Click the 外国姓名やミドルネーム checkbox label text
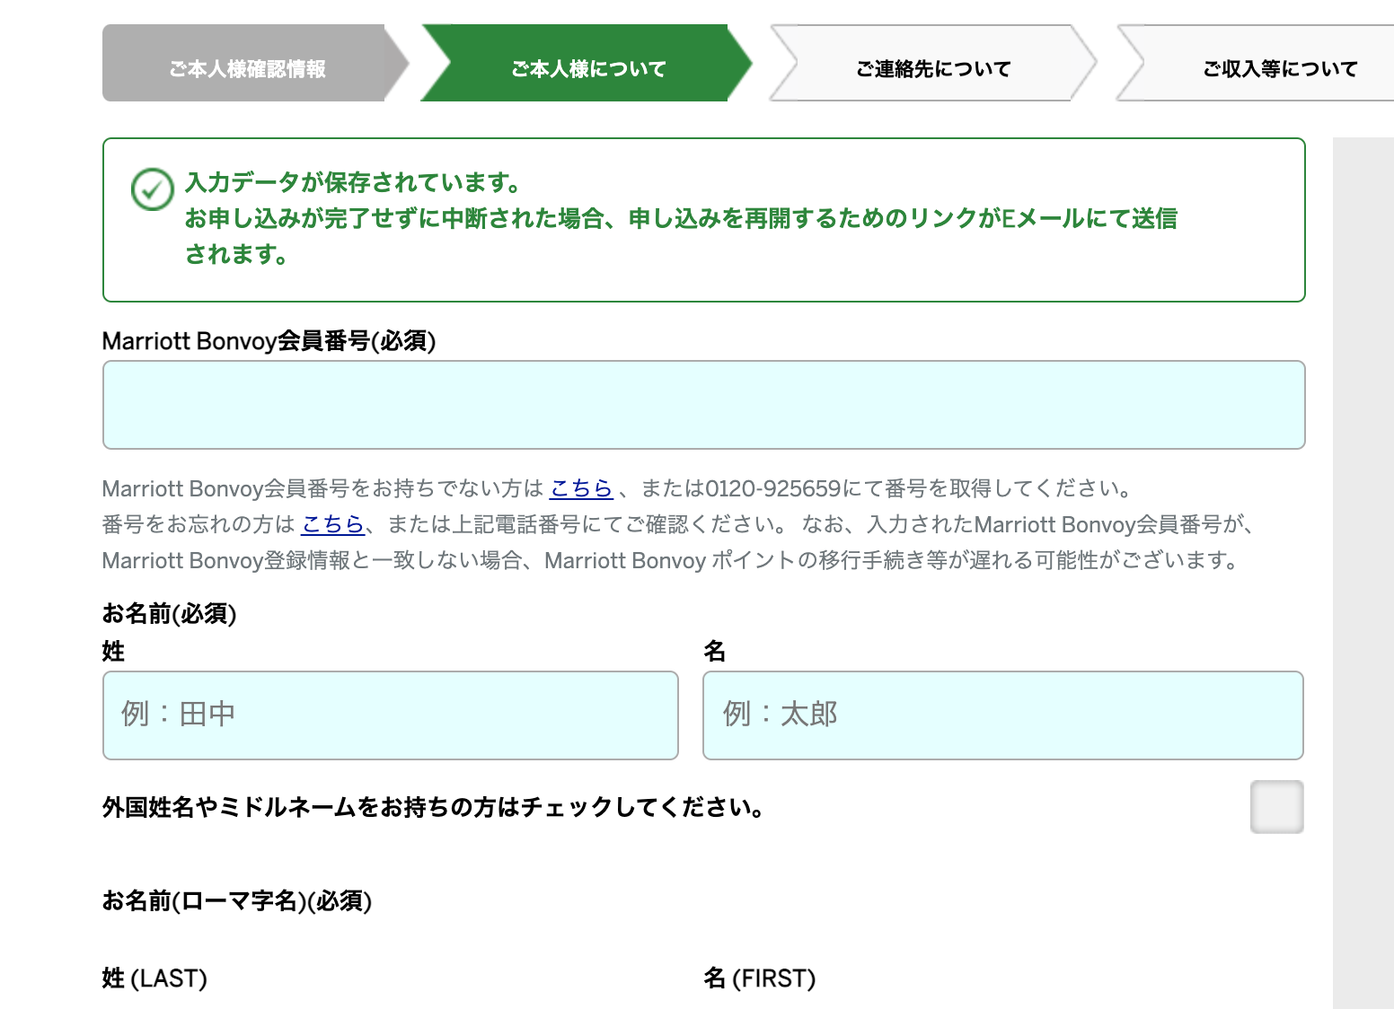1394x1009 pixels. click(434, 808)
